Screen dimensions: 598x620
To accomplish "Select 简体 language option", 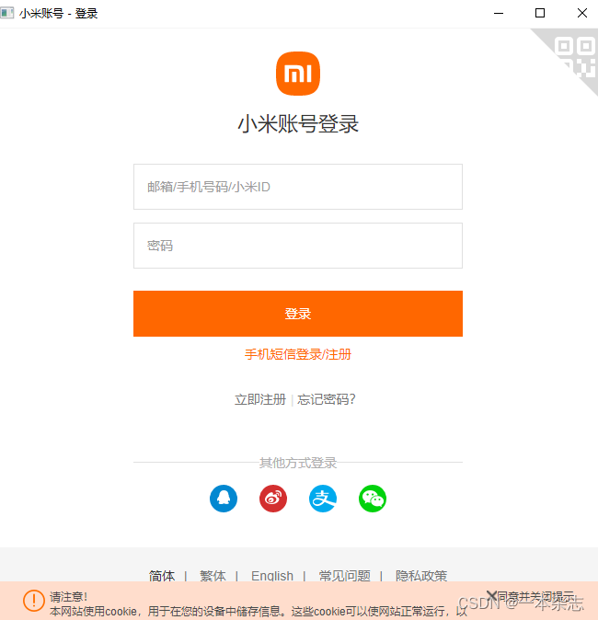I will tap(162, 575).
